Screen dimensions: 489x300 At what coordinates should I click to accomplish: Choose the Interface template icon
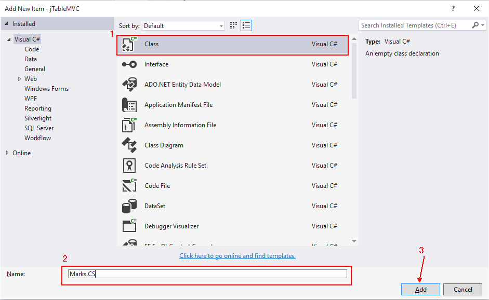click(x=129, y=64)
